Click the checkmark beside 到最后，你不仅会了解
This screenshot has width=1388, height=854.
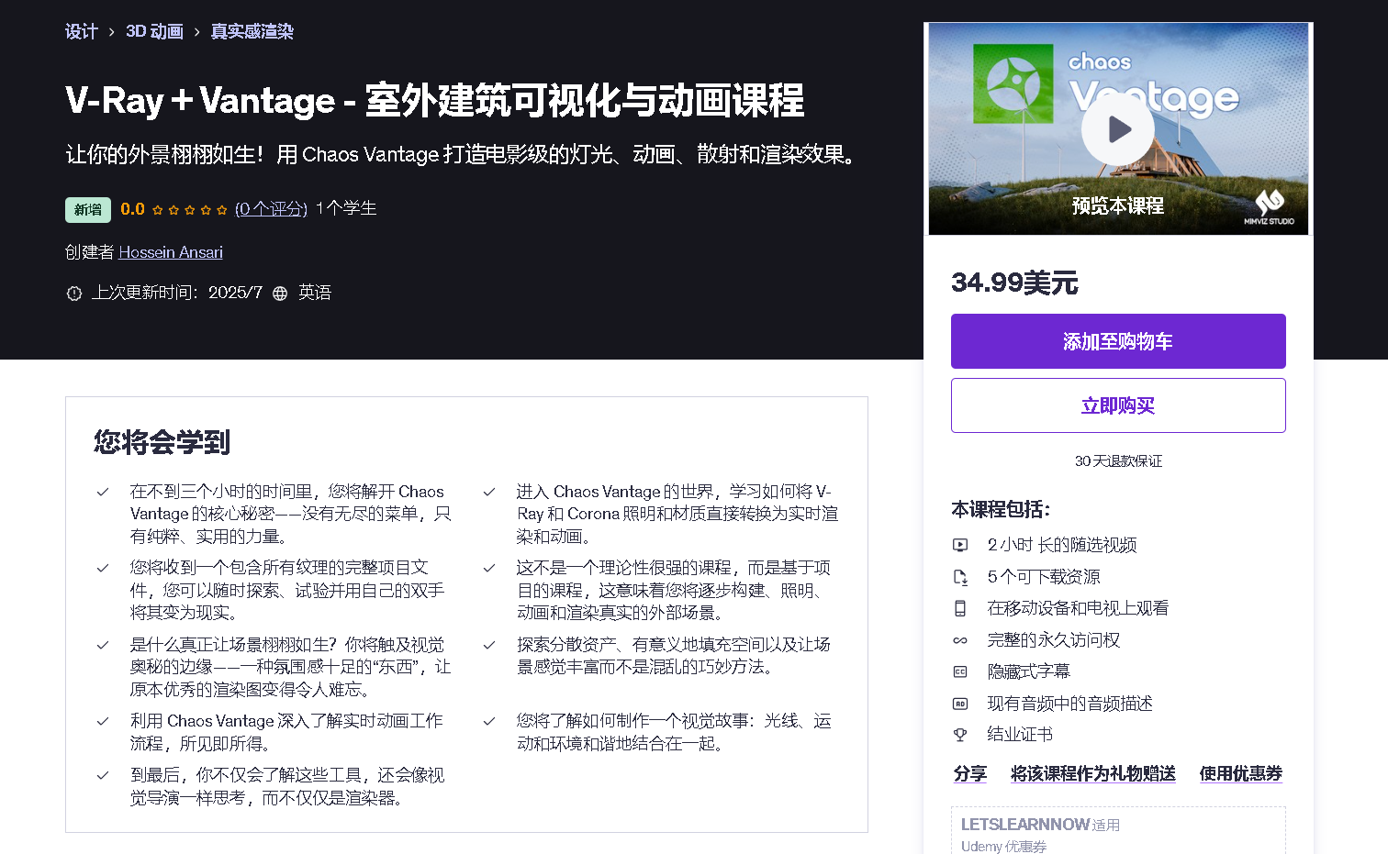pos(103,776)
